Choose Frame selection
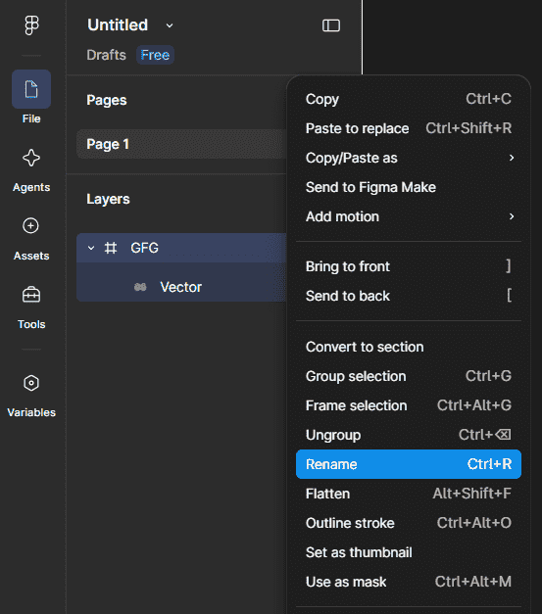This screenshot has width=542, height=614. point(409,405)
